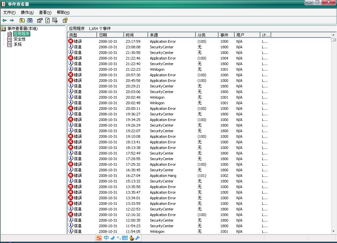Toggle the Sogou soft keyboard icon
The image size is (337, 243).
(125, 238)
